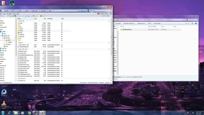204x115 pixels.
Task: Click the green add file toolbar icon
Action: (x=41, y=16)
